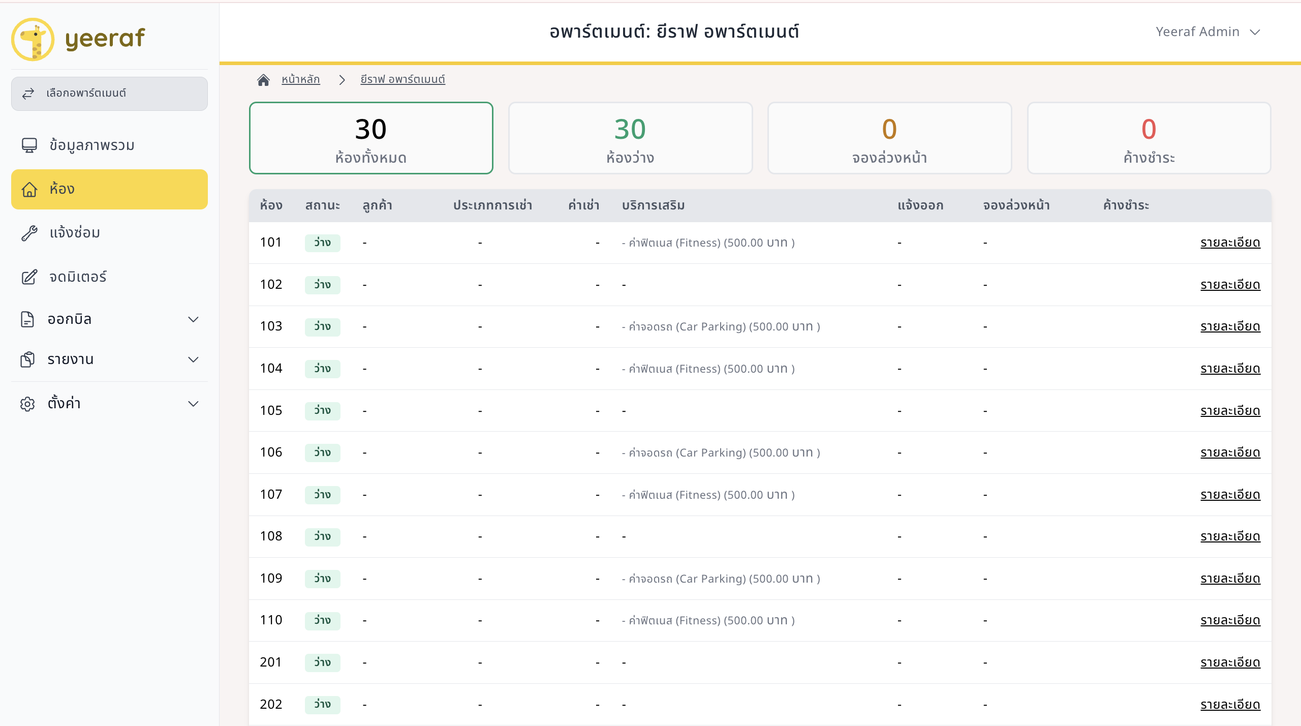The image size is (1301, 726).
Task: Click room number 201 cell
Action: [x=271, y=662]
